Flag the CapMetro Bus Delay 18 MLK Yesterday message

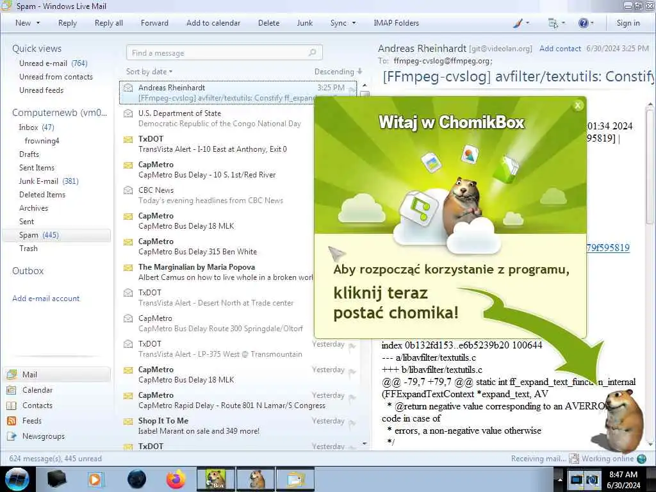(352, 372)
